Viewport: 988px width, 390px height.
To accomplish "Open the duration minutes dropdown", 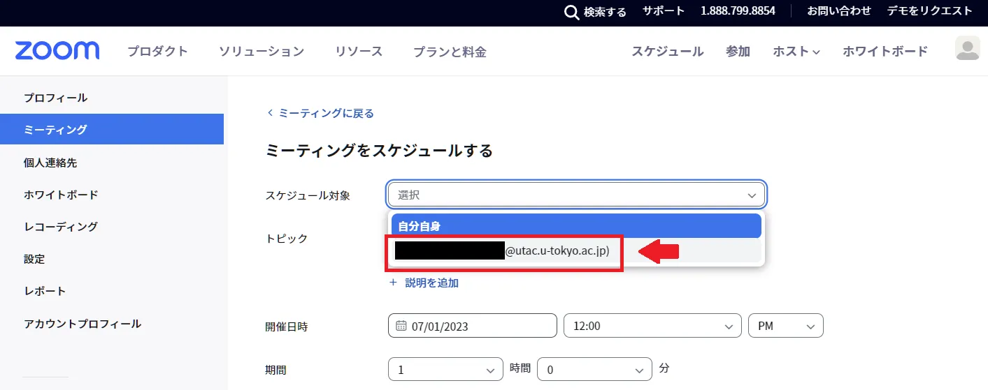I will 594,370.
